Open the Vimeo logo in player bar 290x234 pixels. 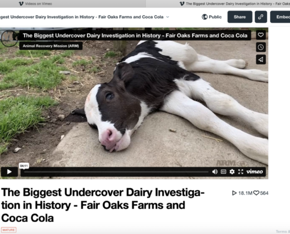pyautogui.click(x=254, y=171)
